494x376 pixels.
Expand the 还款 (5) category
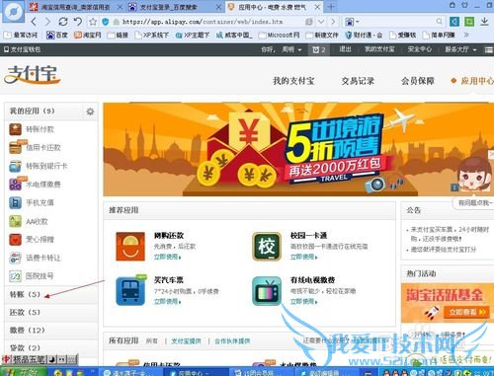[x=51, y=312]
